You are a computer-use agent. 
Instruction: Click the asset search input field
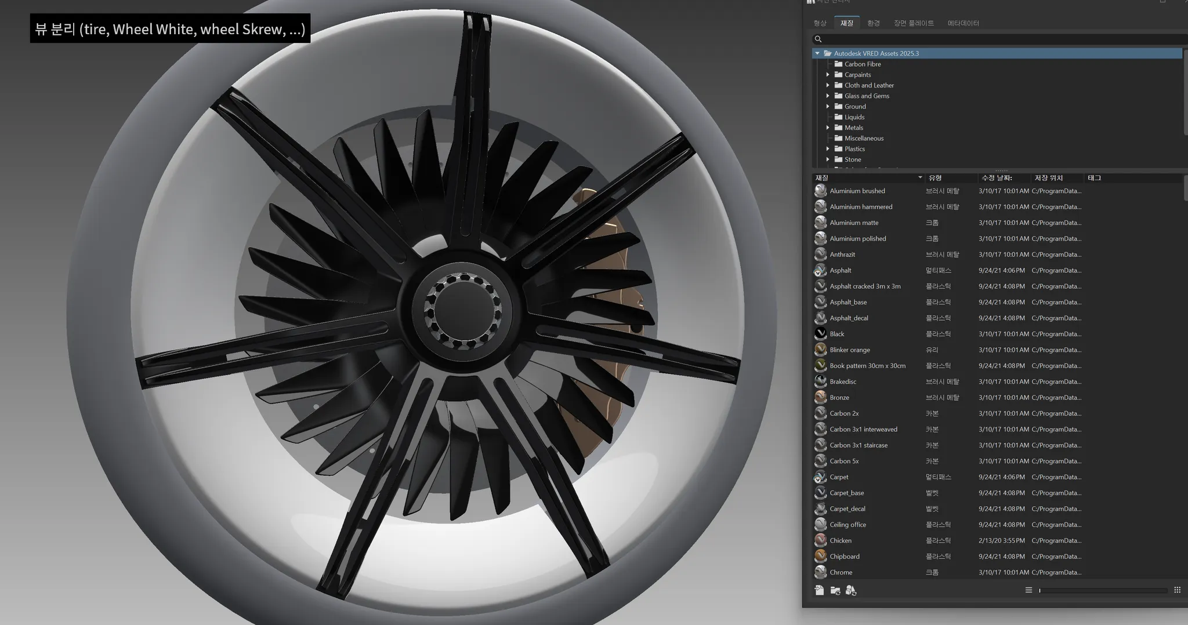coord(1000,39)
